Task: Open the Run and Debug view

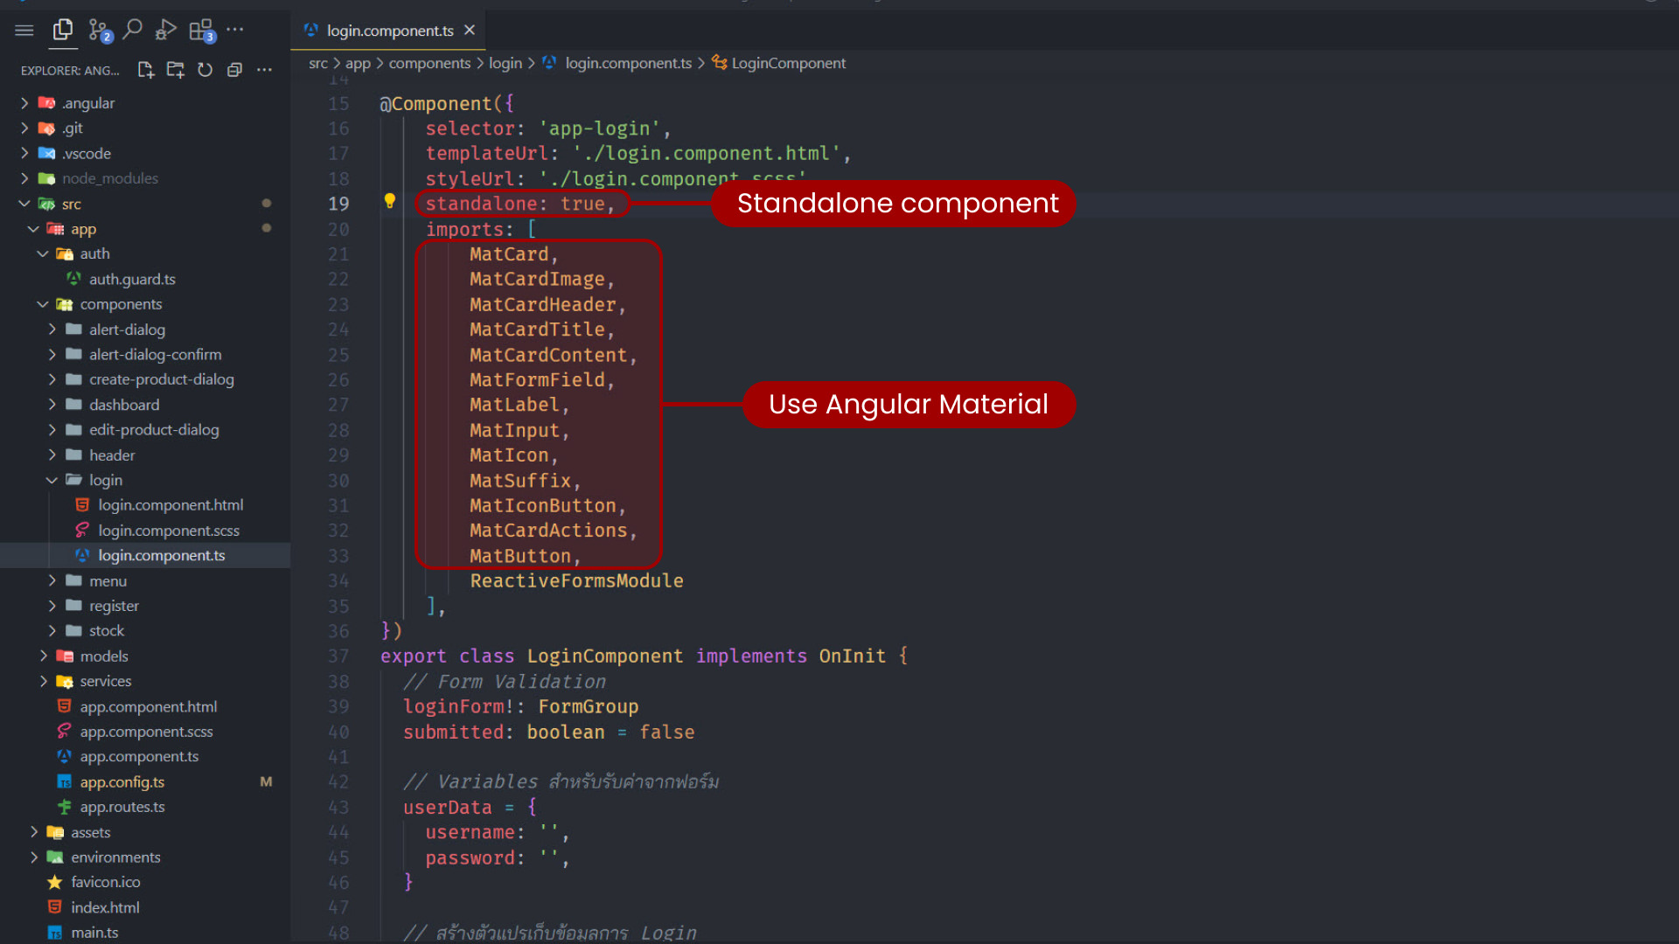Action: pyautogui.click(x=165, y=31)
